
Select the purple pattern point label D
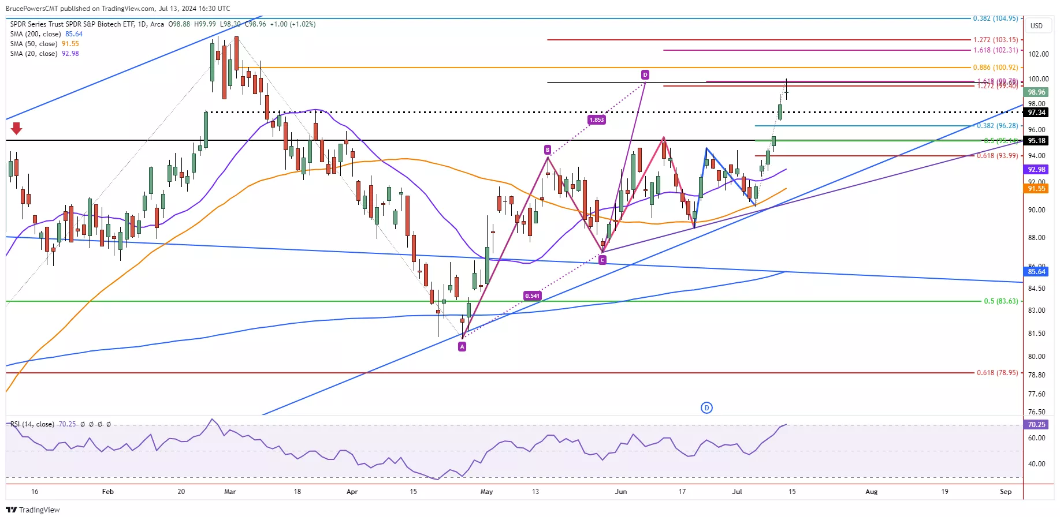(x=645, y=74)
